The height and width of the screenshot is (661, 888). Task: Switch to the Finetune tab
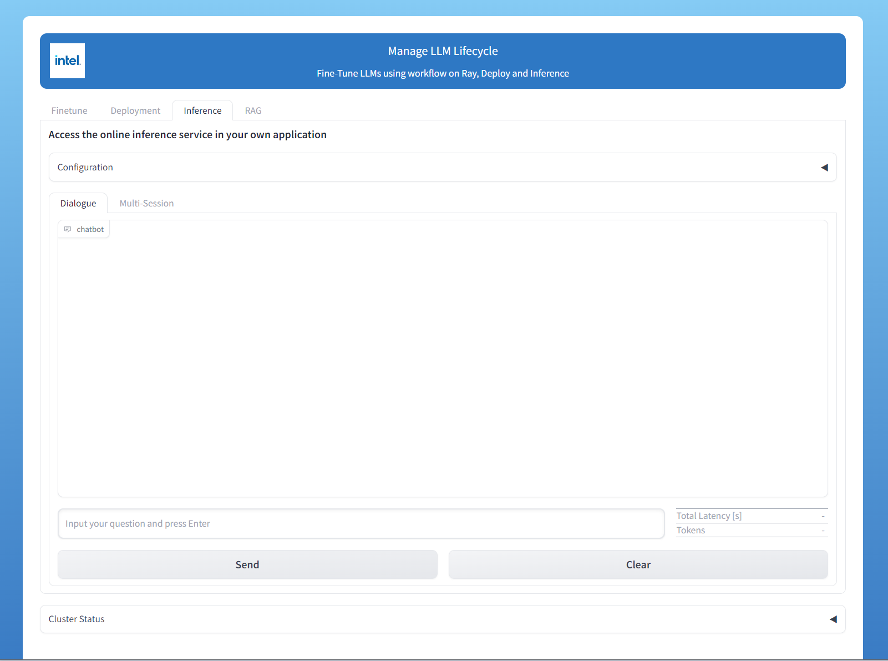69,110
